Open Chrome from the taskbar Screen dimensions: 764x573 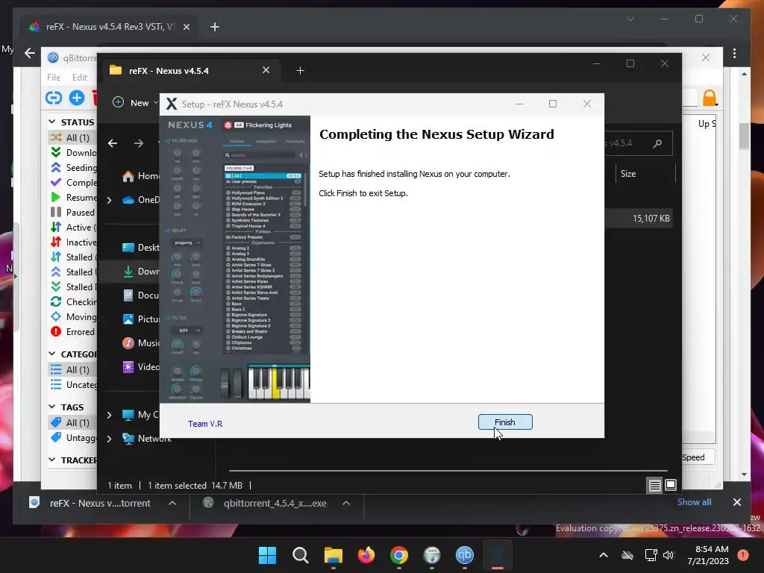pyautogui.click(x=399, y=555)
